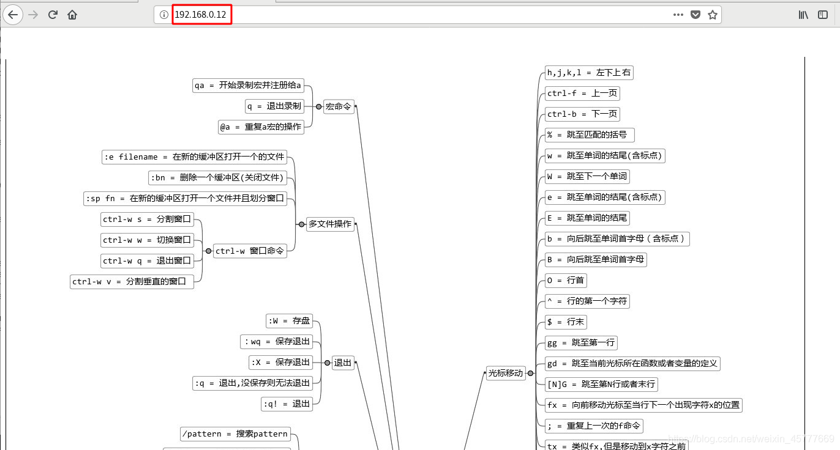Click node ':X = 保存退出'
This screenshot has width=840, height=450.
pyautogui.click(x=281, y=363)
